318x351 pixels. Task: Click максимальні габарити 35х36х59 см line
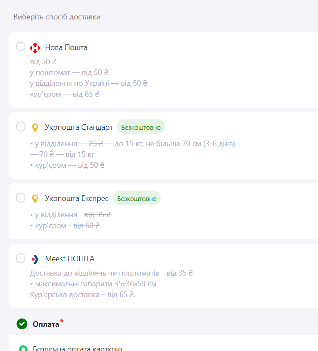click(93, 284)
